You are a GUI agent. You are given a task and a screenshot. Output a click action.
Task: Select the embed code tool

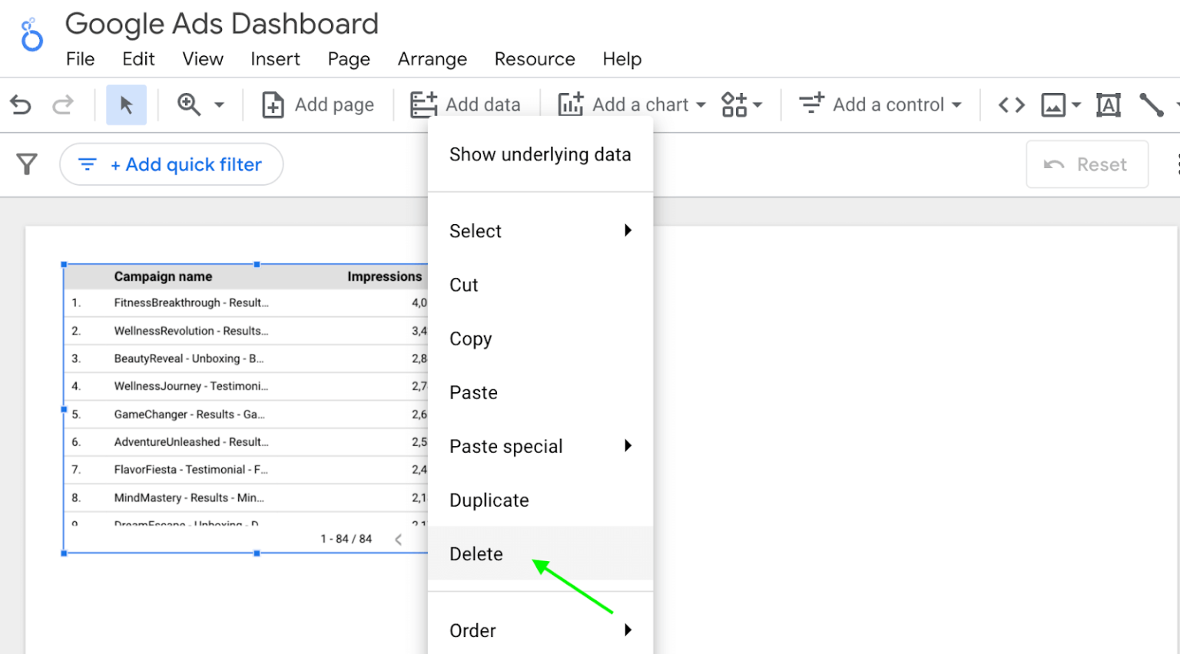1010,104
